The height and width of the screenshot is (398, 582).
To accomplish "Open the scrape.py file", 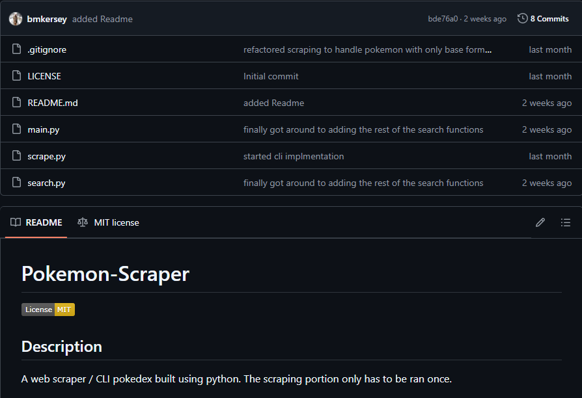I will pyautogui.click(x=46, y=157).
